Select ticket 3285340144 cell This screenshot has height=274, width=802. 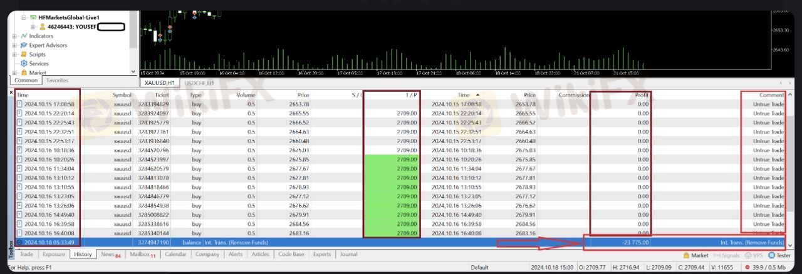click(153, 233)
